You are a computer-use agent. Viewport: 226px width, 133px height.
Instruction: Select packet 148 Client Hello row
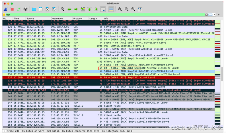(108, 106)
